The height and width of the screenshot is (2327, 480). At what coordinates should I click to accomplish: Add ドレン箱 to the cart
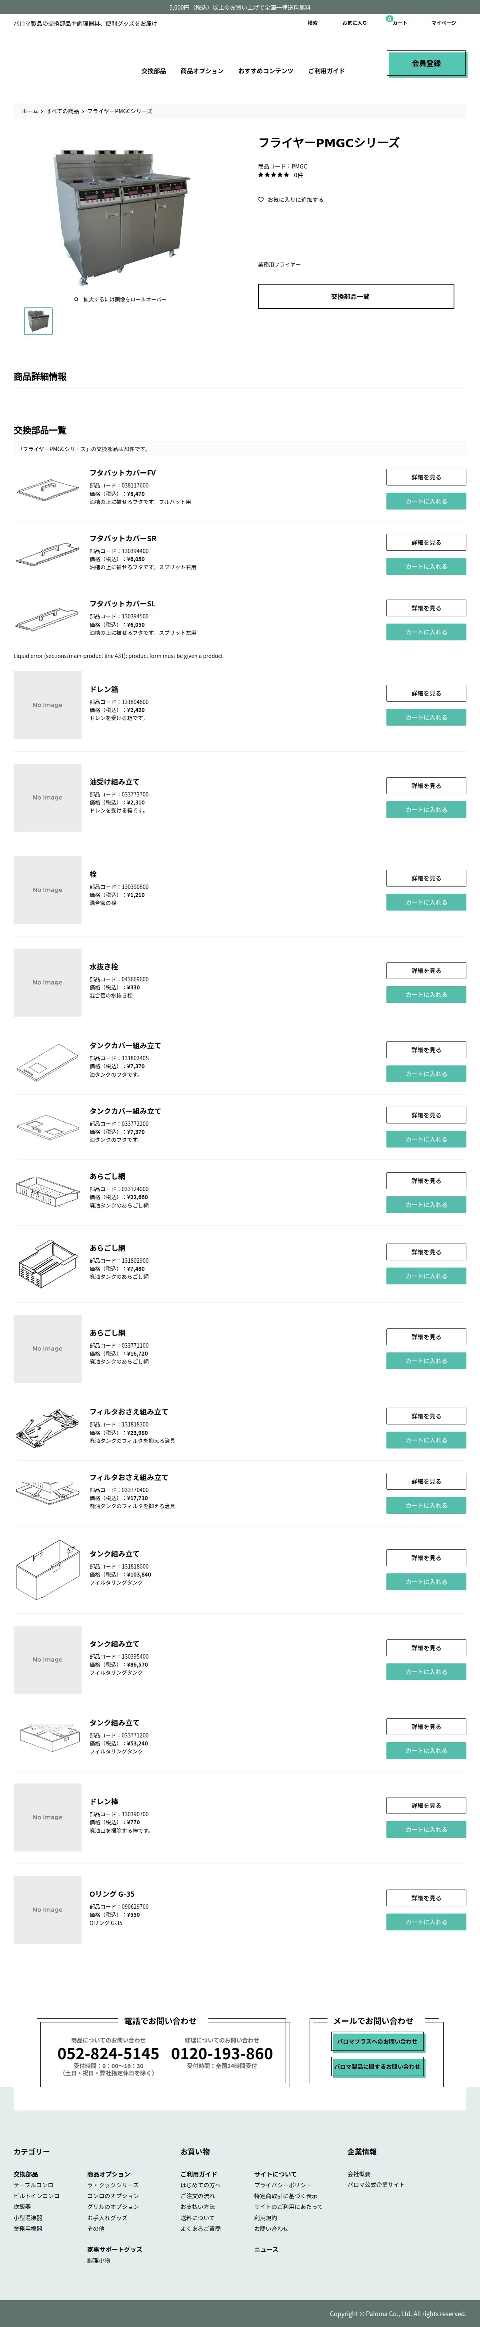pos(426,717)
